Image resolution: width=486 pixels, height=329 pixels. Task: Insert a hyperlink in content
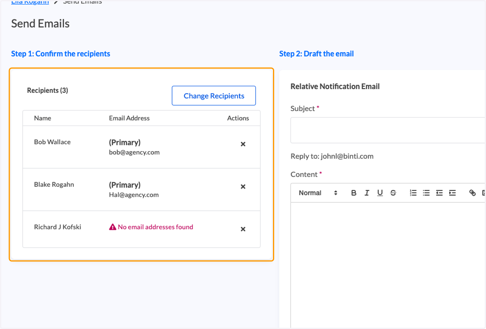pos(472,193)
